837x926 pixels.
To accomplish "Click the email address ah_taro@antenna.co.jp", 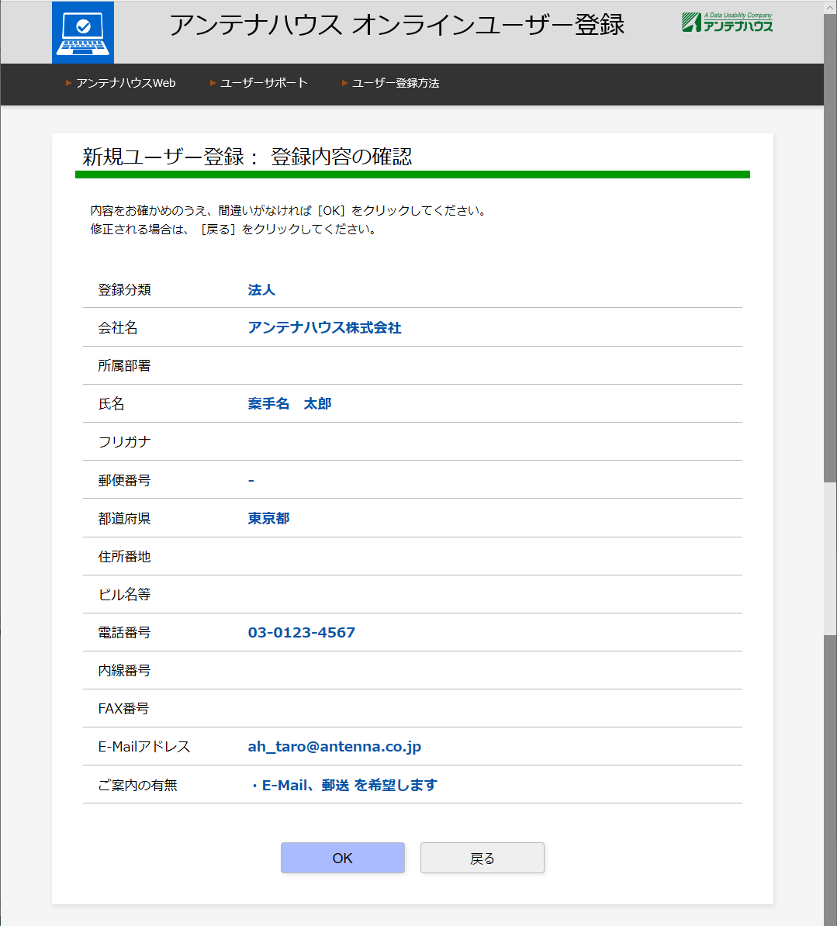I will click(x=334, y=746).
